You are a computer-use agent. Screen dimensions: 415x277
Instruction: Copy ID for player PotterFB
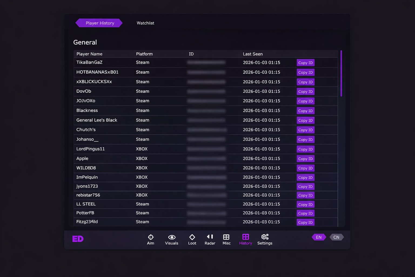(x=305, y=213)
